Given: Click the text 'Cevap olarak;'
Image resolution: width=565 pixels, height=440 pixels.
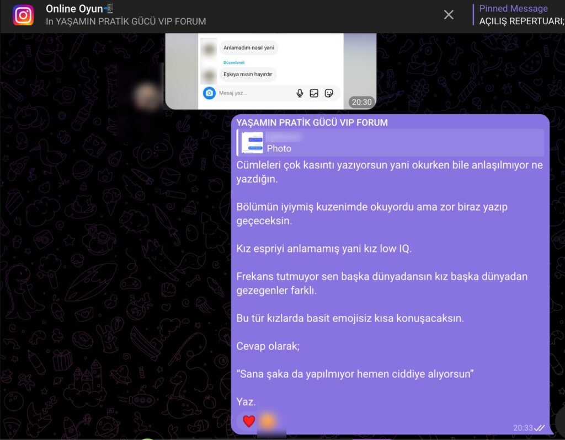Looking at the screenshot, I should [x=268, y=346].
